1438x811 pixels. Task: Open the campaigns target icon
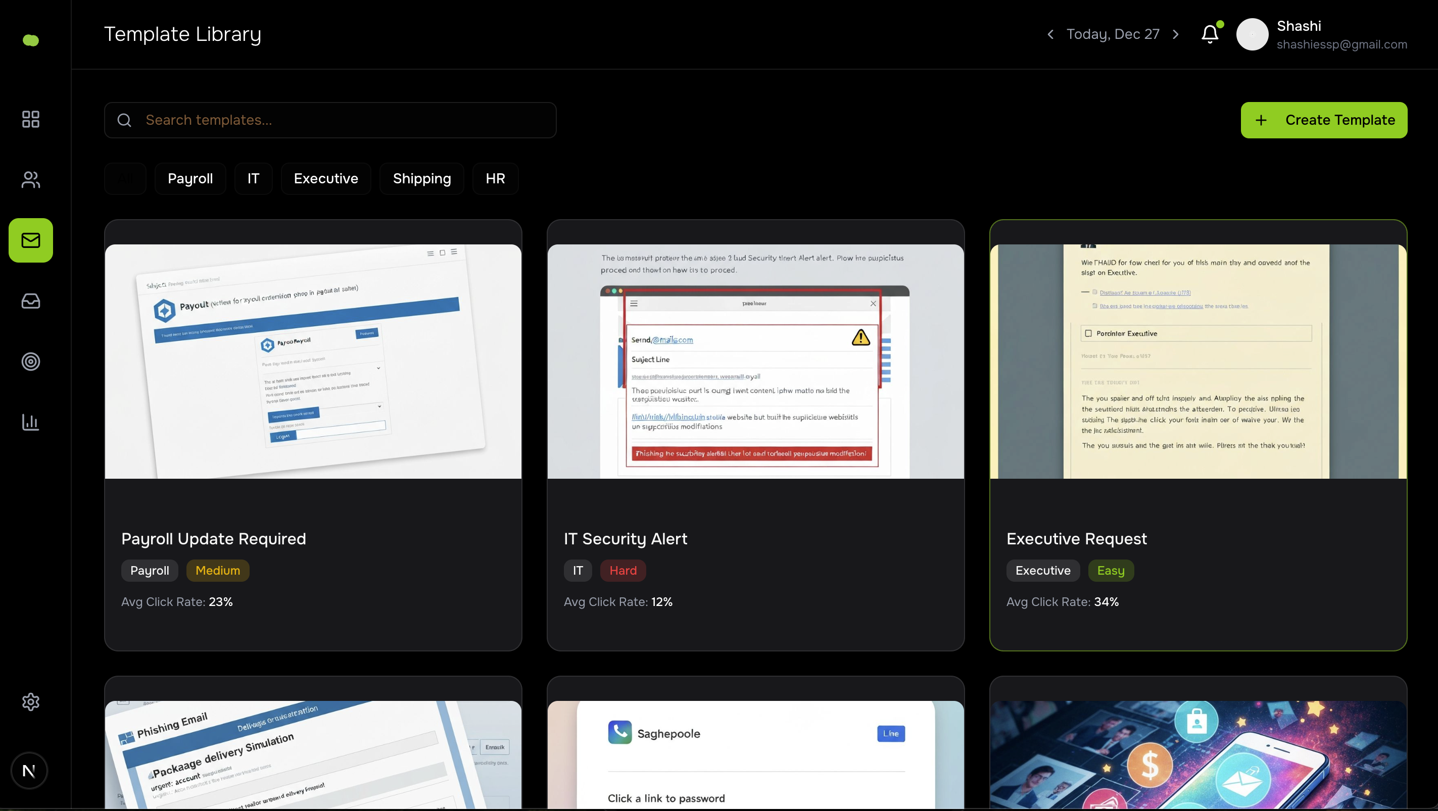(30, 362)
